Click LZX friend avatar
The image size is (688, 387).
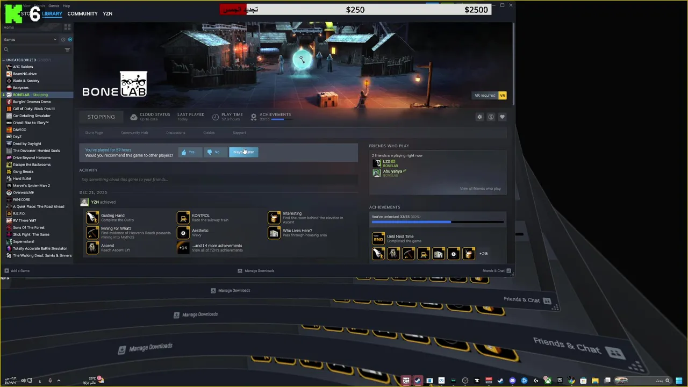(x=377, y=163)
